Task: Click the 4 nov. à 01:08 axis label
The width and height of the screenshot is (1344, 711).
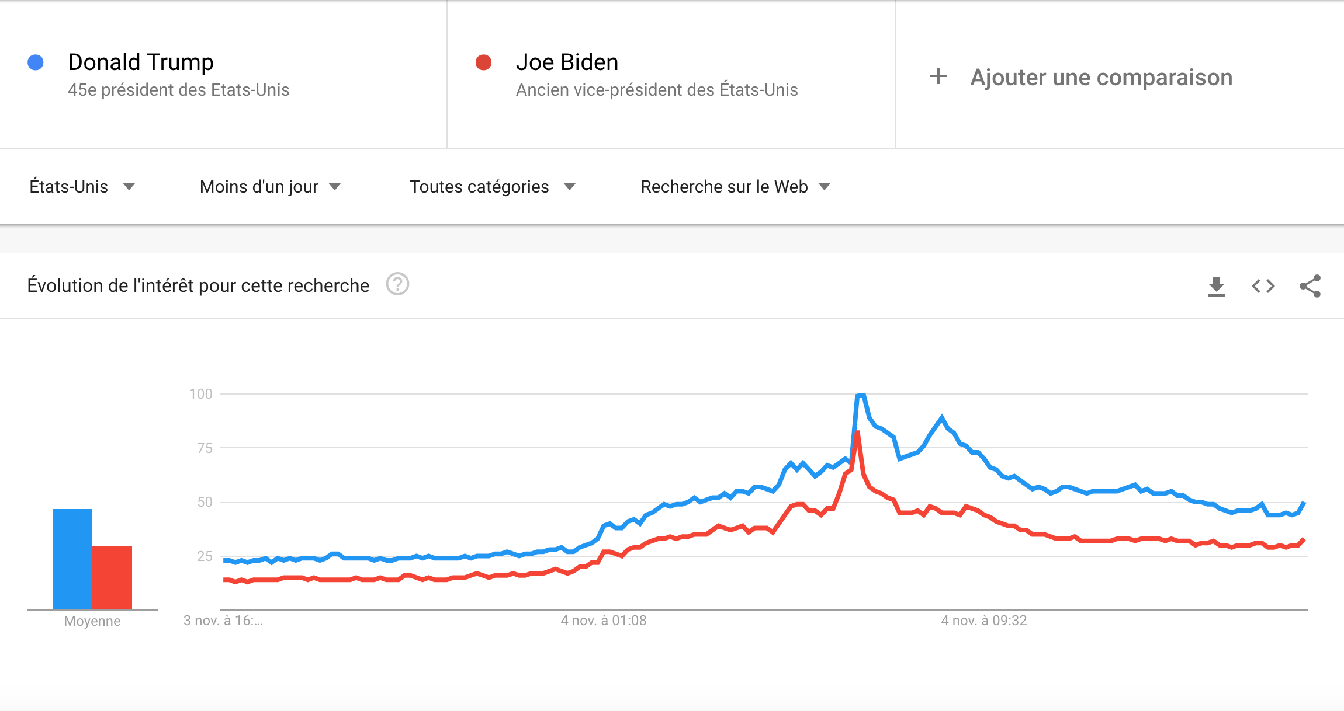Action: 604,621
